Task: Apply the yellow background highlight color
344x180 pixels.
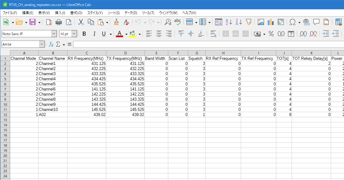Action: 133,34
